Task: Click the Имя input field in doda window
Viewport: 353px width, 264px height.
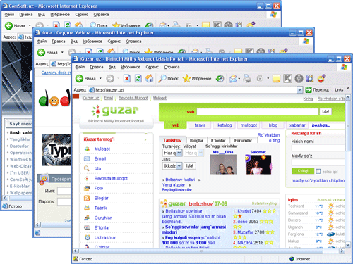Action: click(x=64, y=191)
